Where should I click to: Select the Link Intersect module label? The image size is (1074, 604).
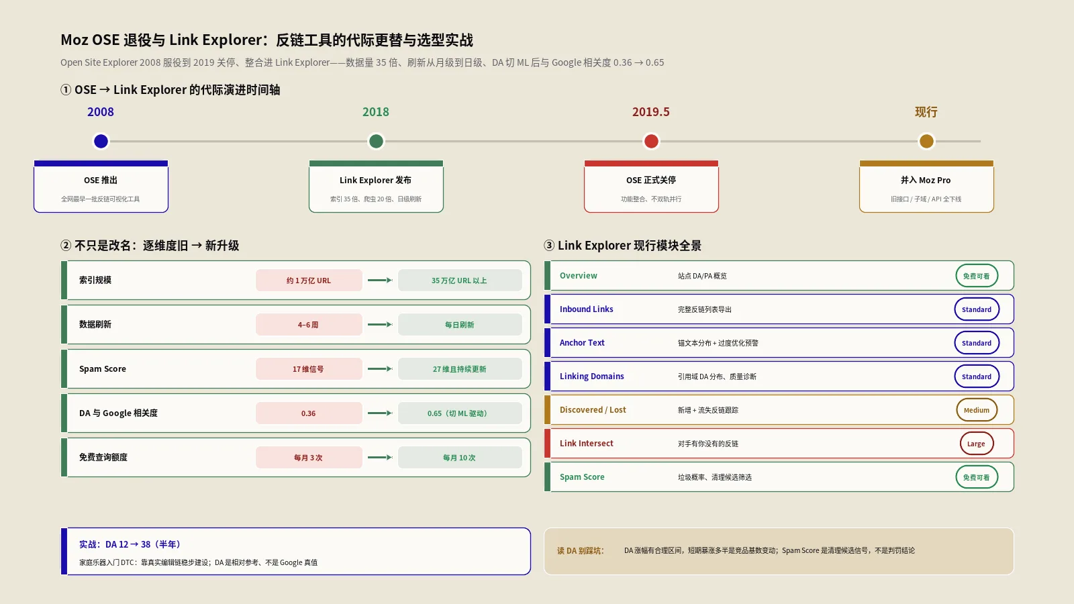pos(586,444)
